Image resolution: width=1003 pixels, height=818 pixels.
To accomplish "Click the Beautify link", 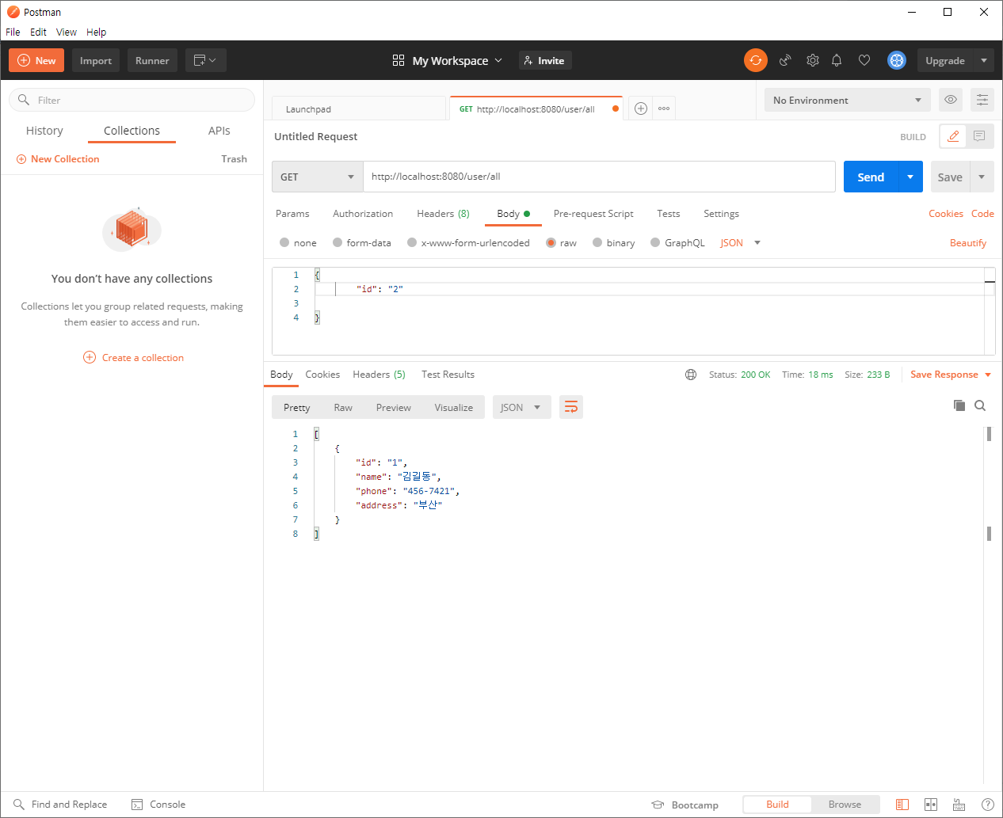I will (x=968, y=243).
